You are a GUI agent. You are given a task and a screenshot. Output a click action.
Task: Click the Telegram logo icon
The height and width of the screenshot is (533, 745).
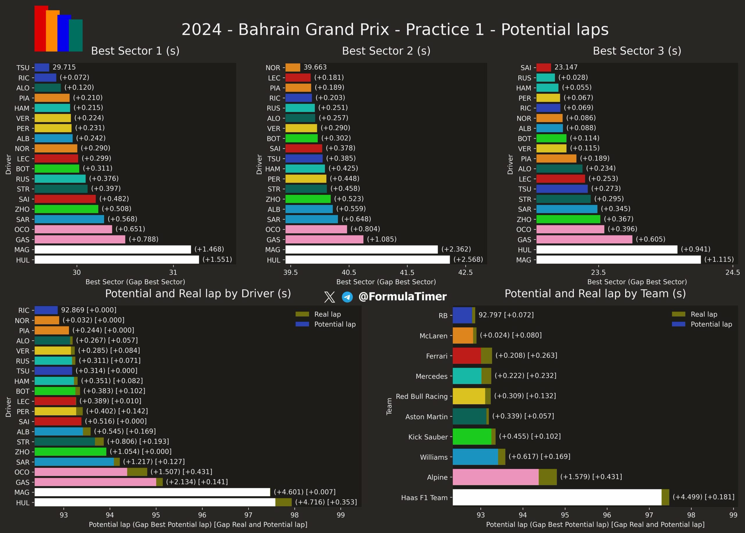(x=347, y=297)
